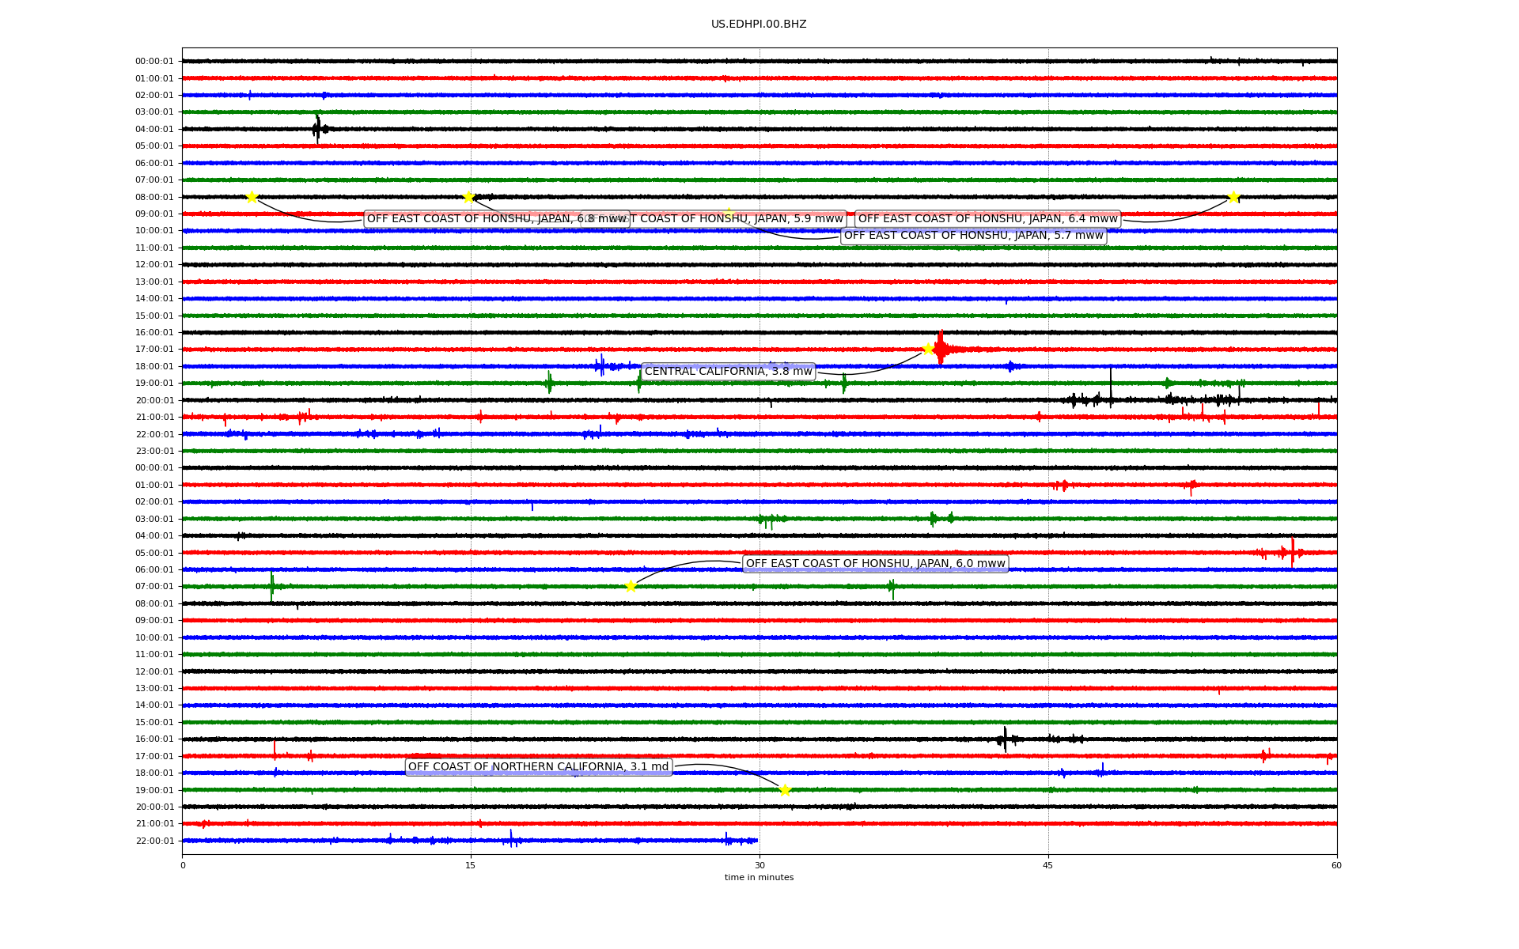Select the Honshu Japan 6.0 mww annotation
The height and width of the screenshot is (949, 1519).
pyautogui.click(x=875, y=564)
